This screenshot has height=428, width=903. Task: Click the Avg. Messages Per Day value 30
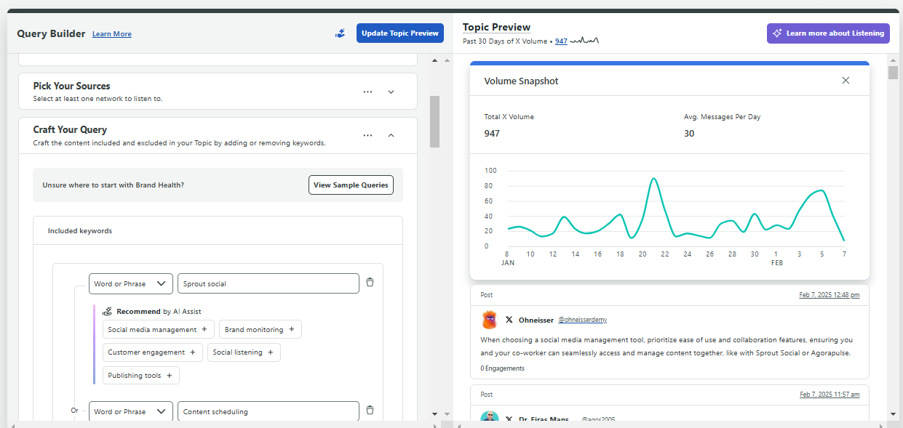click(x=689, y=133)
